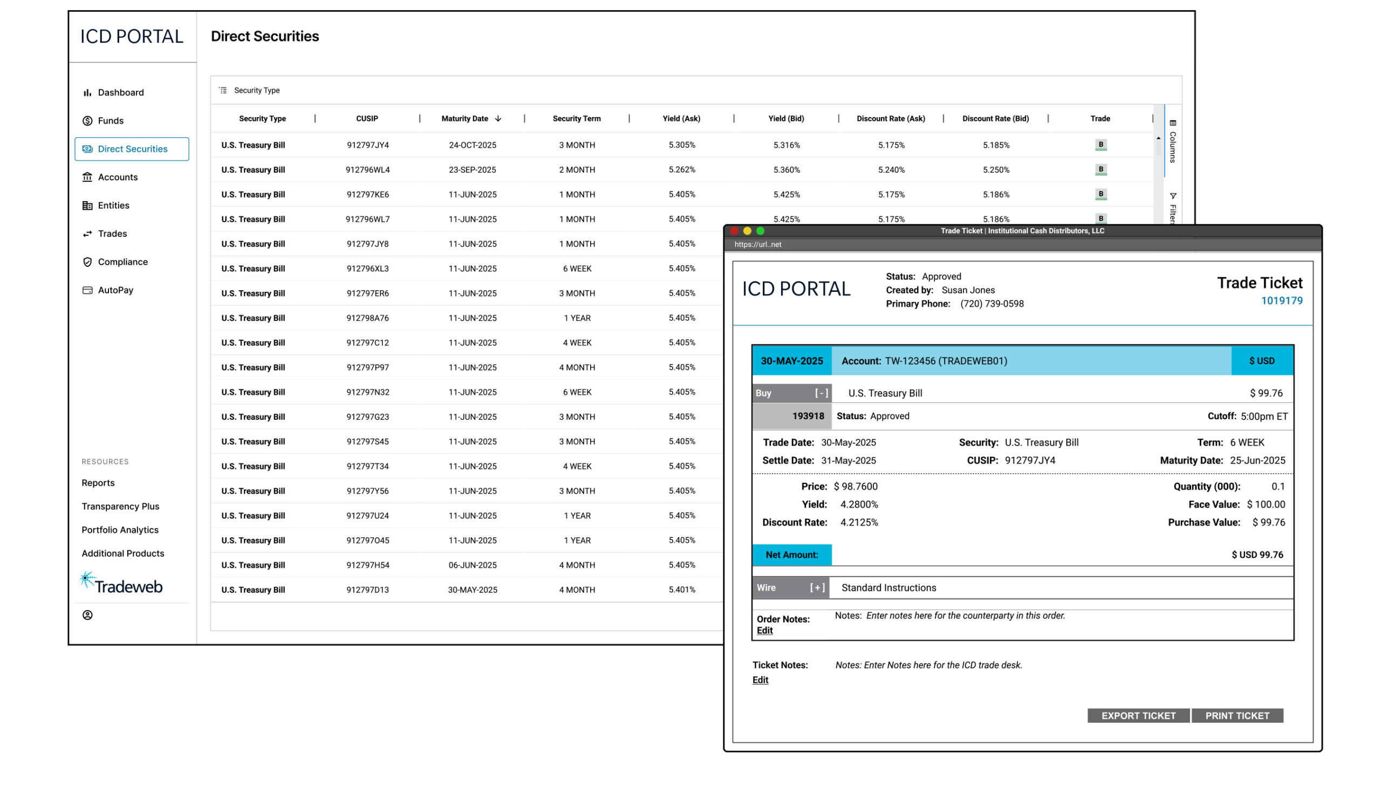The width and height of the screenshot is (1381, 794).
Task: Click the user profile icon in sidebar
Action: tap(87, 615)
